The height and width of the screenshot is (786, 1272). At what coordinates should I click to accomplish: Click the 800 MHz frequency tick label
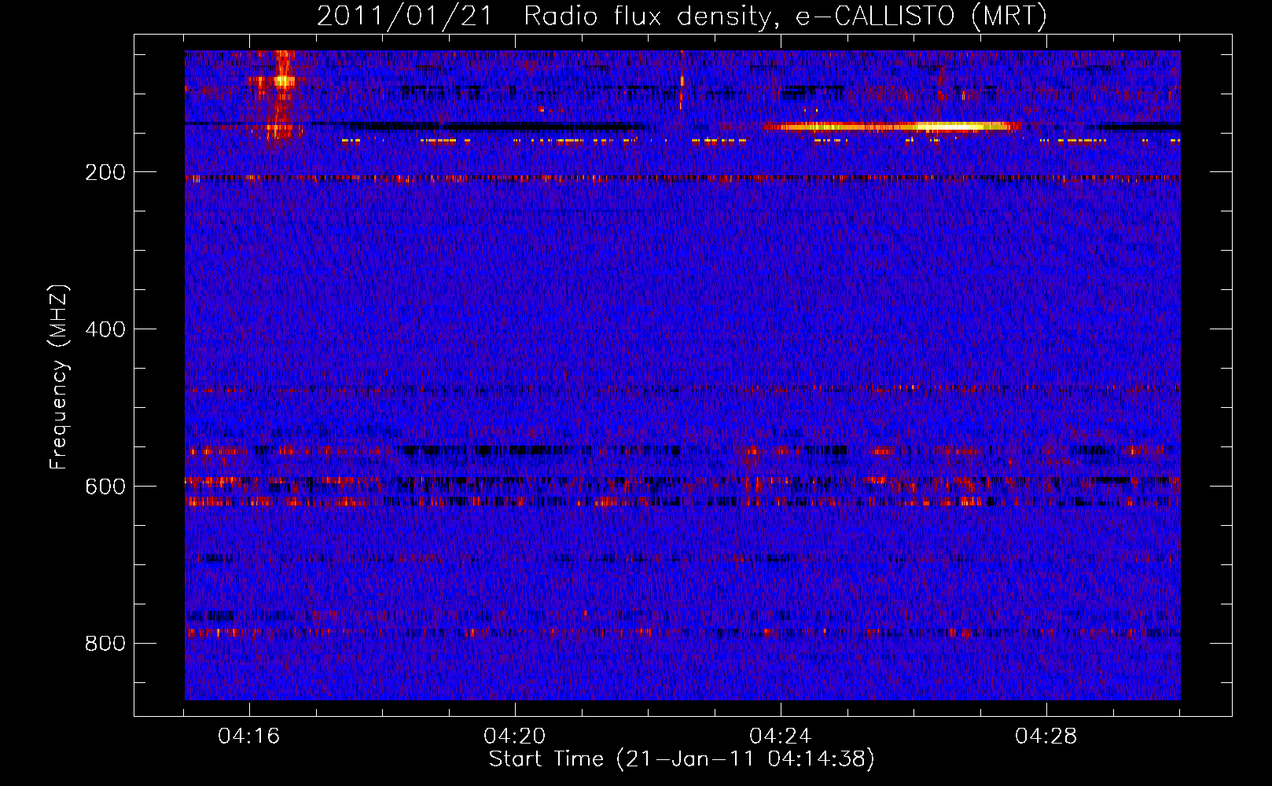(105, 644)
